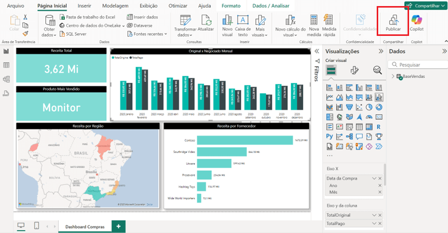
Task: Choose the clustered column chart visual
Action: click(x=359, y=87)
